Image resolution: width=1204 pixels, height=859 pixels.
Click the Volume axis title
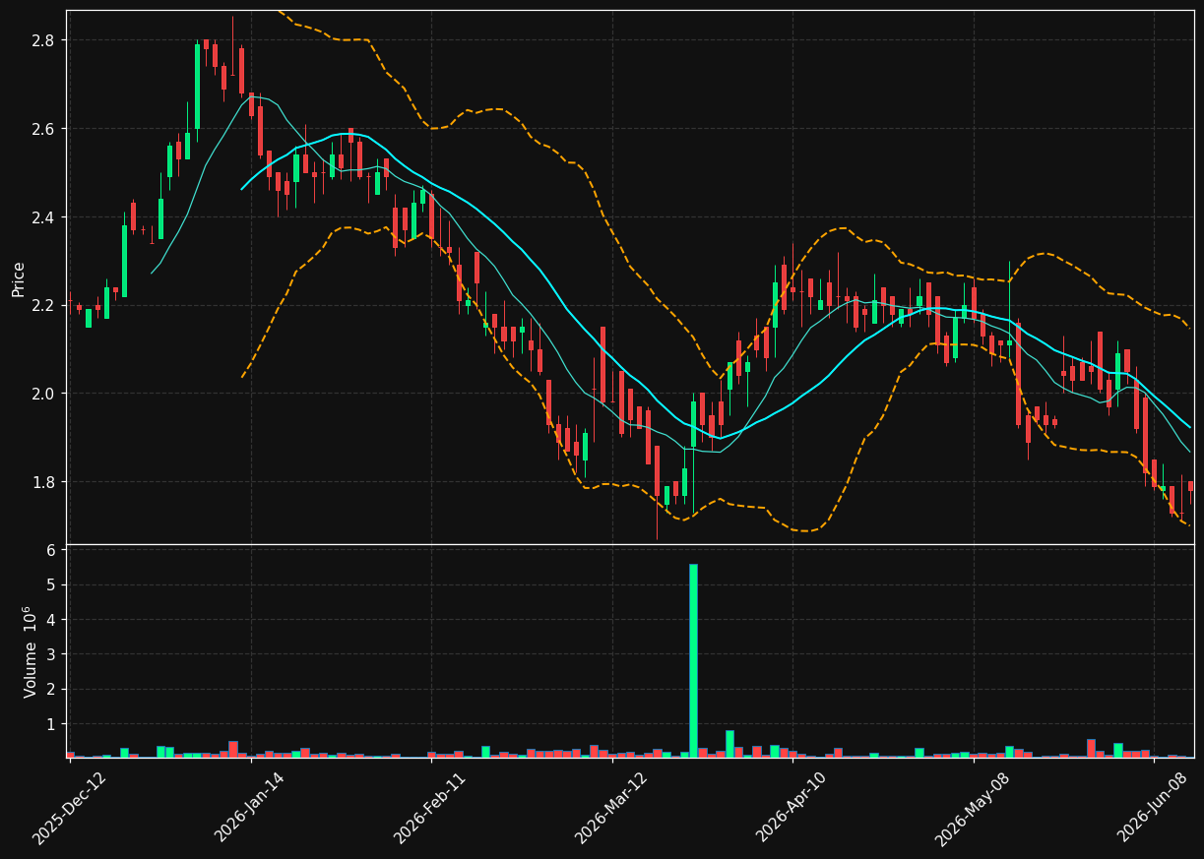click(x=30, y=651)
